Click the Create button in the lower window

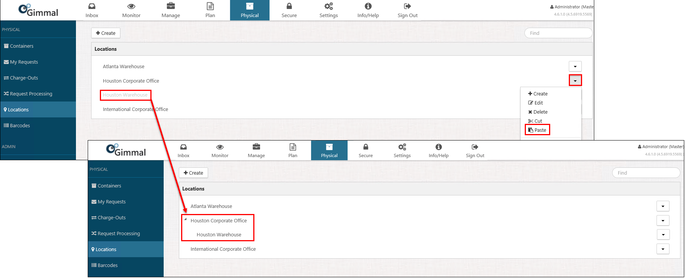pos(193,173)
